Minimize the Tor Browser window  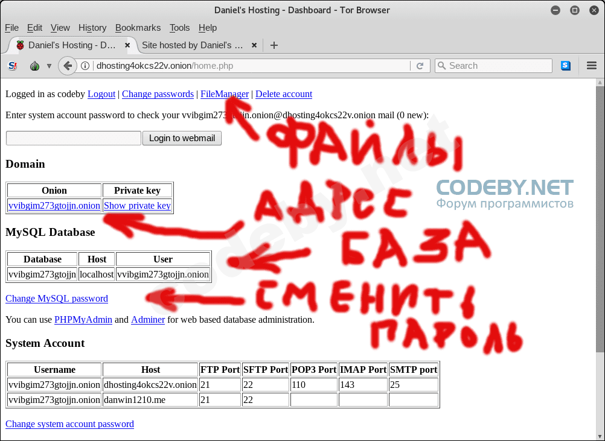(555, 10)
